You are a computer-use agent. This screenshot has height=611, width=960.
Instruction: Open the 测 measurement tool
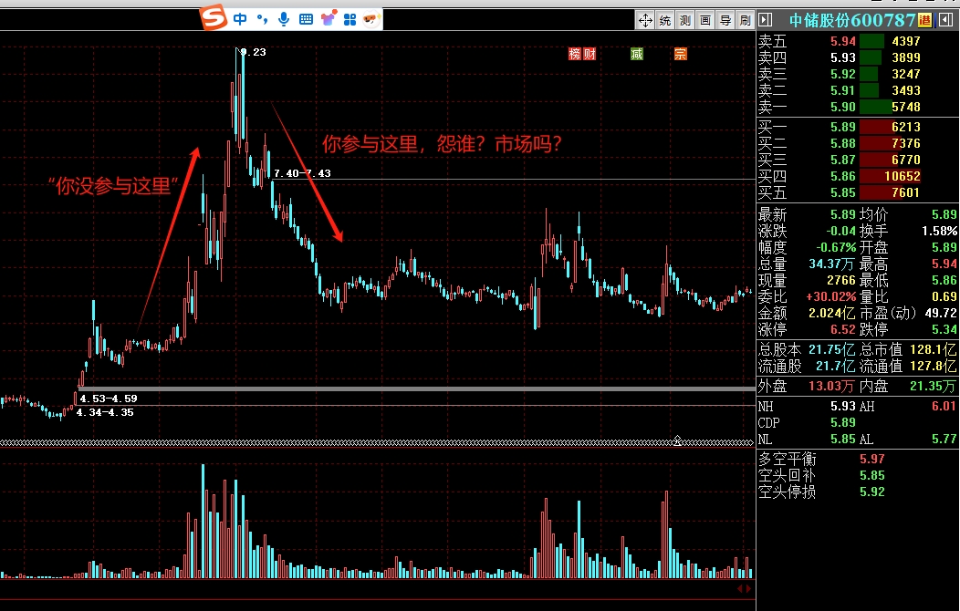coord(685,21)
